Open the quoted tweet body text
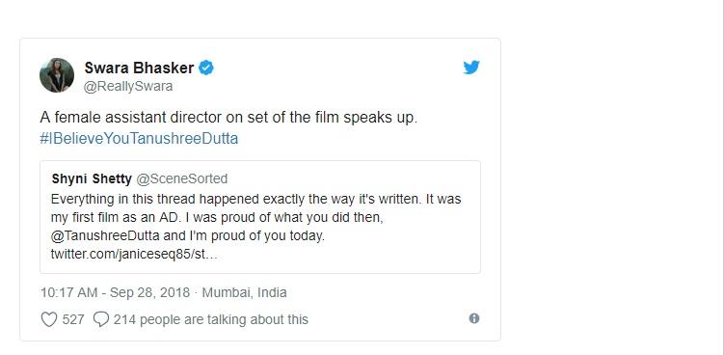The width and height of the screenshot is (724, 355). [x=255, y=227]
